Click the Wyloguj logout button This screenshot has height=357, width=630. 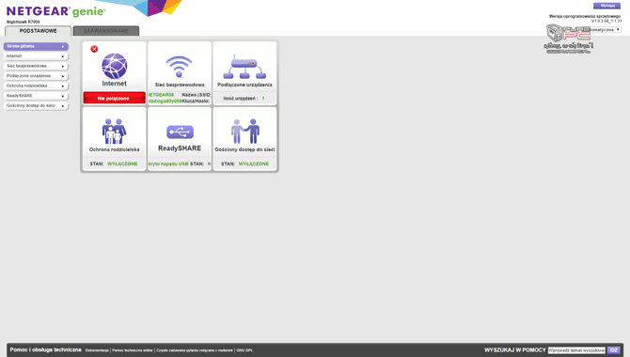(x=606, y=6)
